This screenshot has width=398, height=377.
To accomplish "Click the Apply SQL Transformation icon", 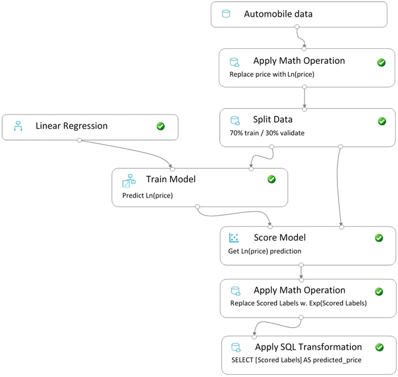I will click(236, 347).
